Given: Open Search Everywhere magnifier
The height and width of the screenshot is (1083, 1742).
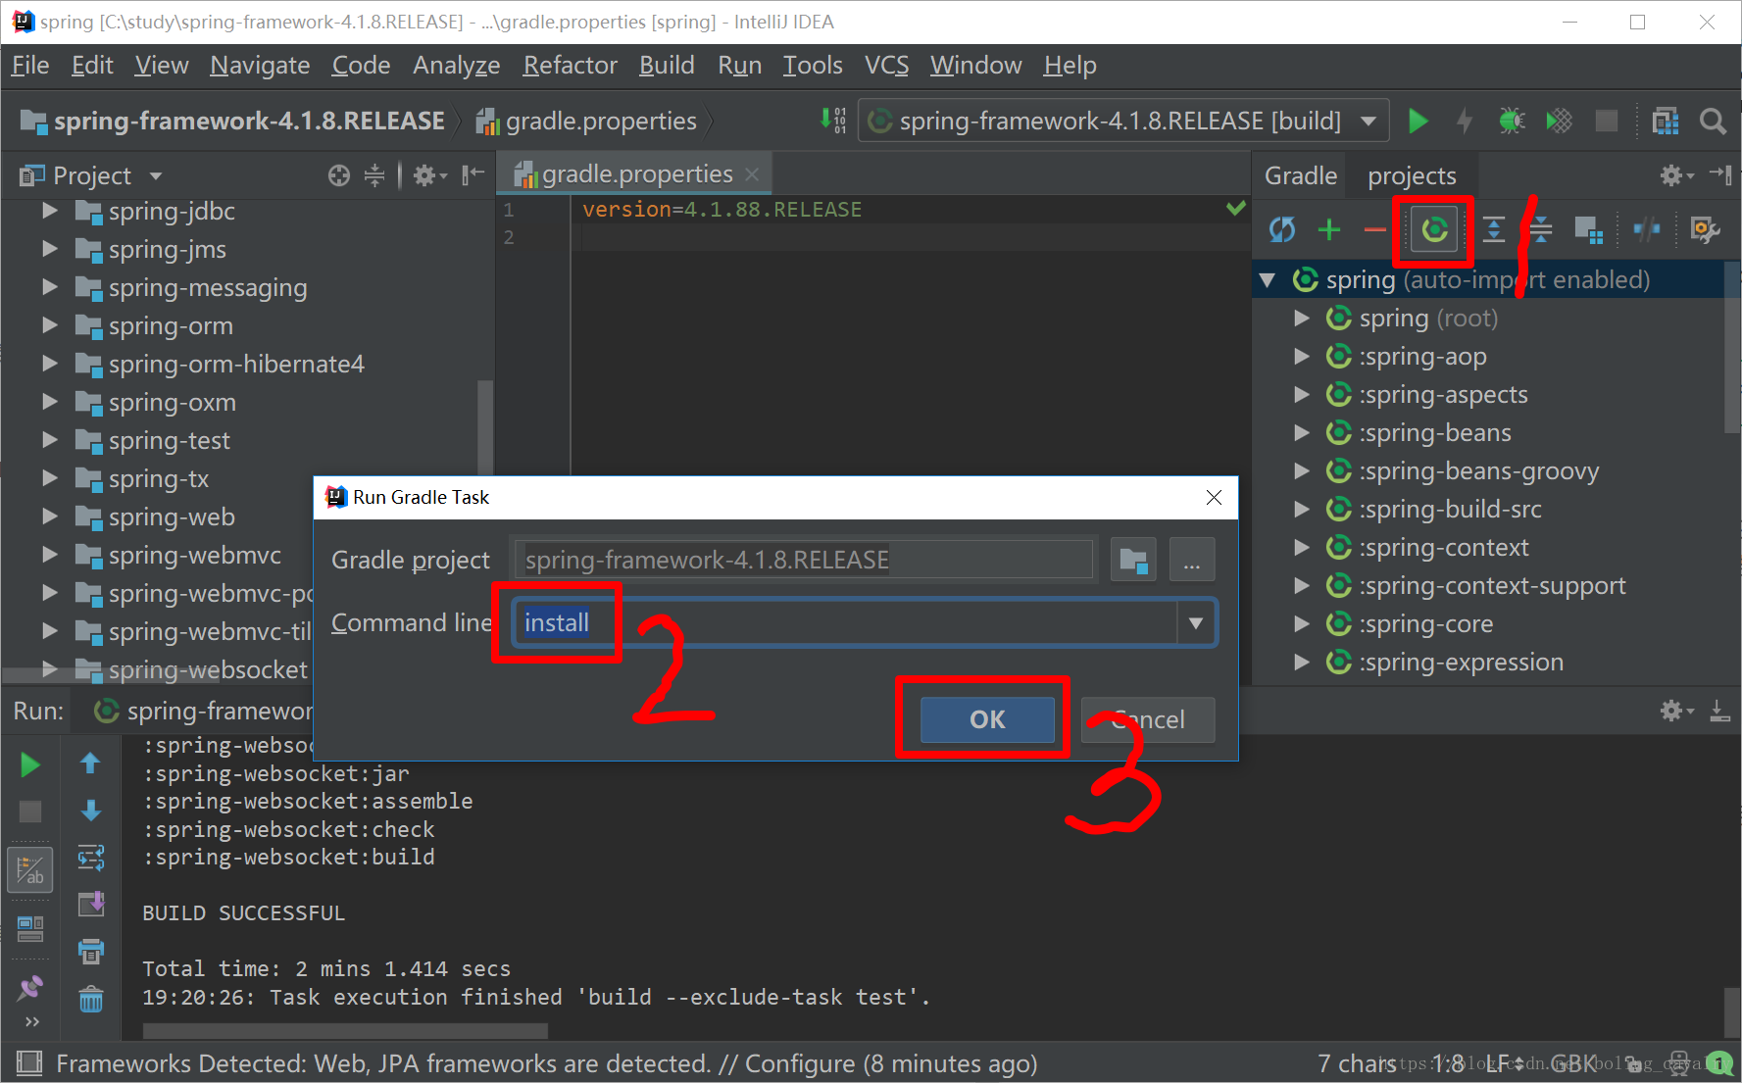Looking at the screenshot, I should coord(1713,122).
